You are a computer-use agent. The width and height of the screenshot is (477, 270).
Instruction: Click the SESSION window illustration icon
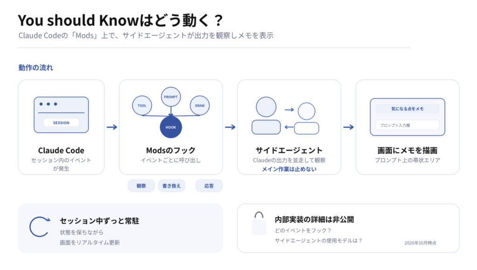click(61, 115)
